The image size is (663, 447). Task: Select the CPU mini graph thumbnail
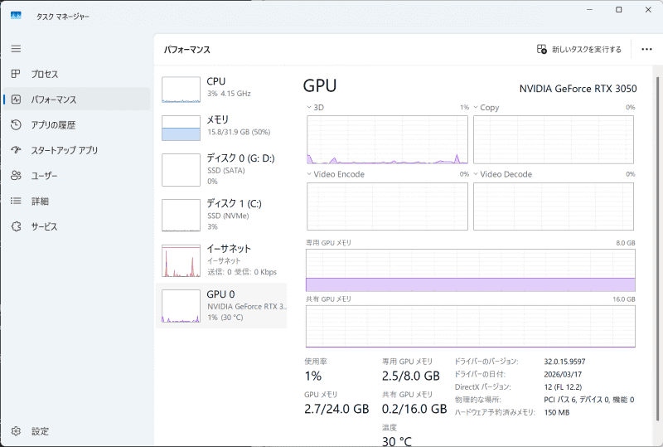[181, 90]
